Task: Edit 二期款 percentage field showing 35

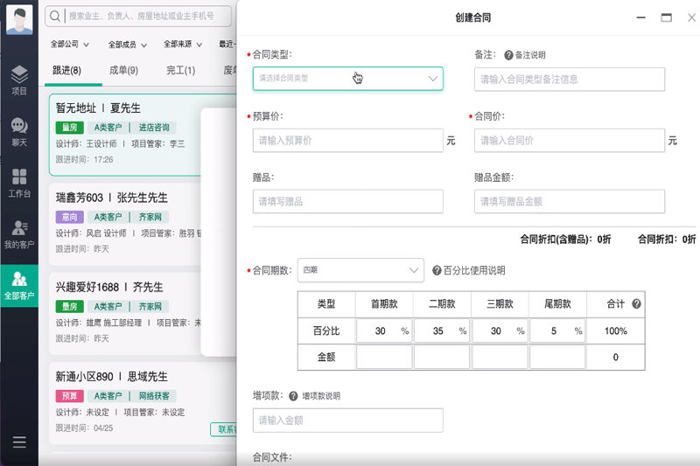Action: [442, 330]
